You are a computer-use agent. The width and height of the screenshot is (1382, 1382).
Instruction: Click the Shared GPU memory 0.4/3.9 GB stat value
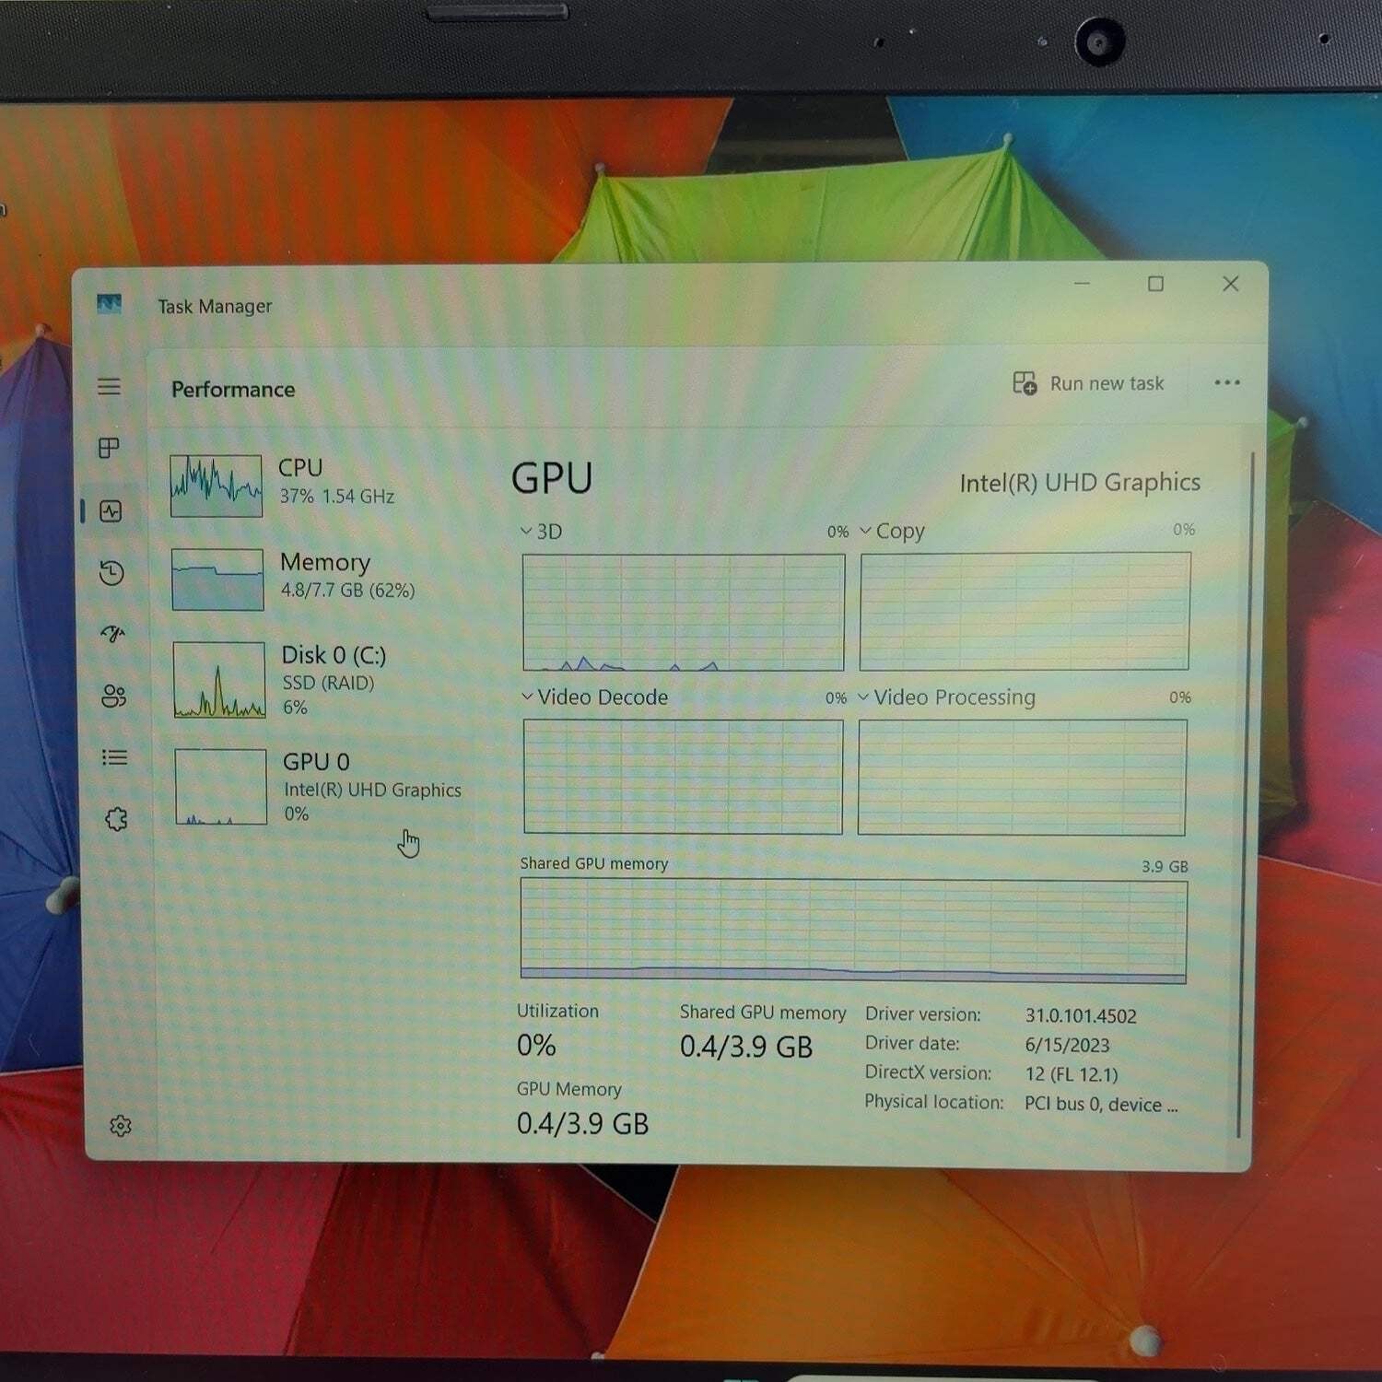tap(746, 1047)
